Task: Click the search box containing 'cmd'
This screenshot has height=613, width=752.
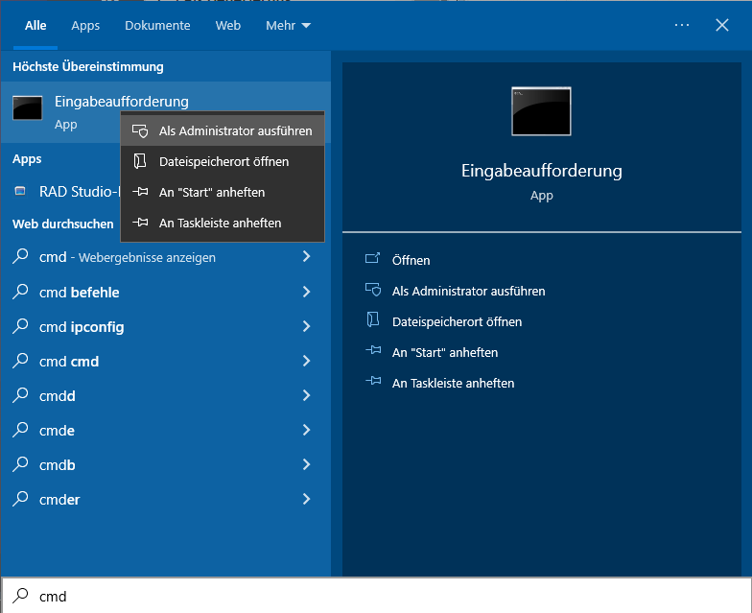Action: 376,595
